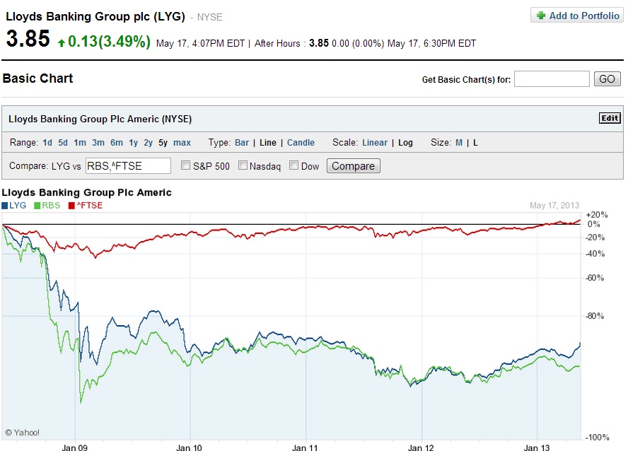Viewport: 628px width, 451px height.
Task: Click the Basic Chart heading
Action: click(x=38, y=78)
